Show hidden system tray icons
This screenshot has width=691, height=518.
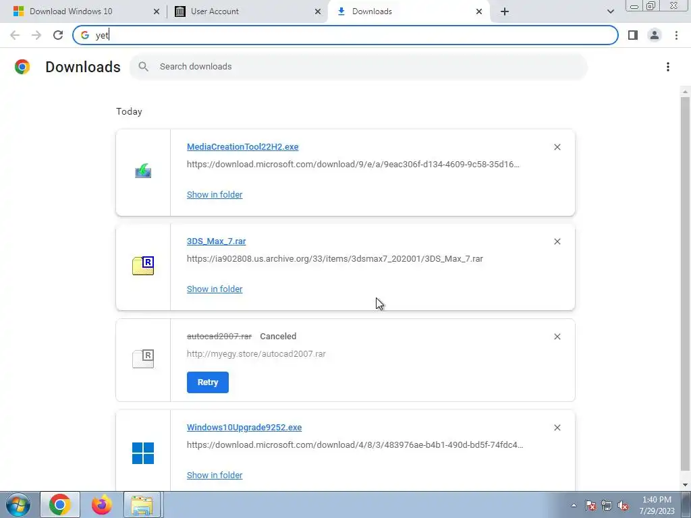[x=574, y=505]
